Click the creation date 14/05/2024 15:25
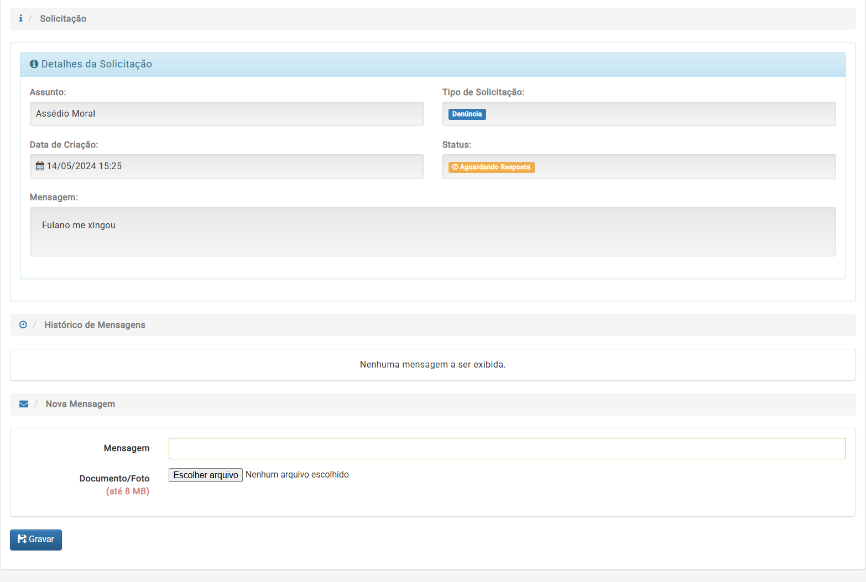866x582 pixels. pos(84,166)
